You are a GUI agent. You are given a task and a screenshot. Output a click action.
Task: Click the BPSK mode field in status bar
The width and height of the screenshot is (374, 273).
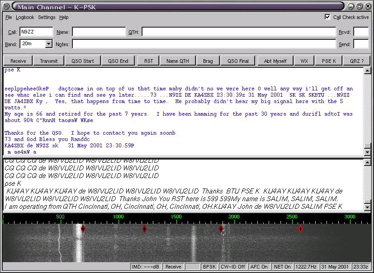209,267
